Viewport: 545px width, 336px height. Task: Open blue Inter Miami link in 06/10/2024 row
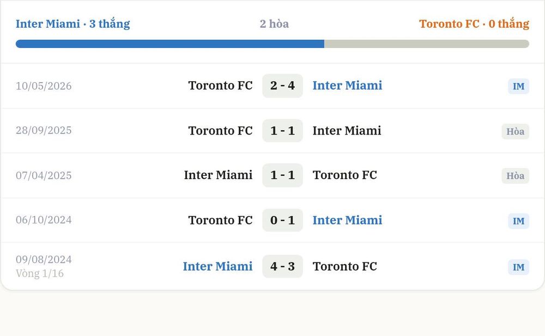(347, 221)
